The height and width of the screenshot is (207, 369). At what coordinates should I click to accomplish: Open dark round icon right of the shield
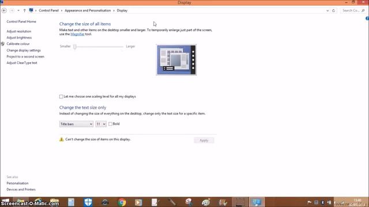point(105,202)
